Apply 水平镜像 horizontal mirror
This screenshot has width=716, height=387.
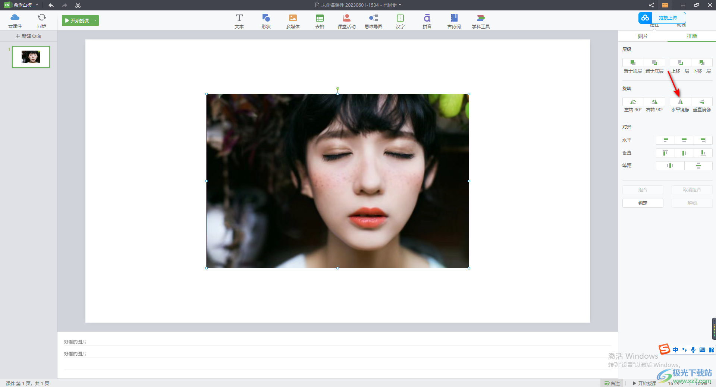[x=680, y=102]
